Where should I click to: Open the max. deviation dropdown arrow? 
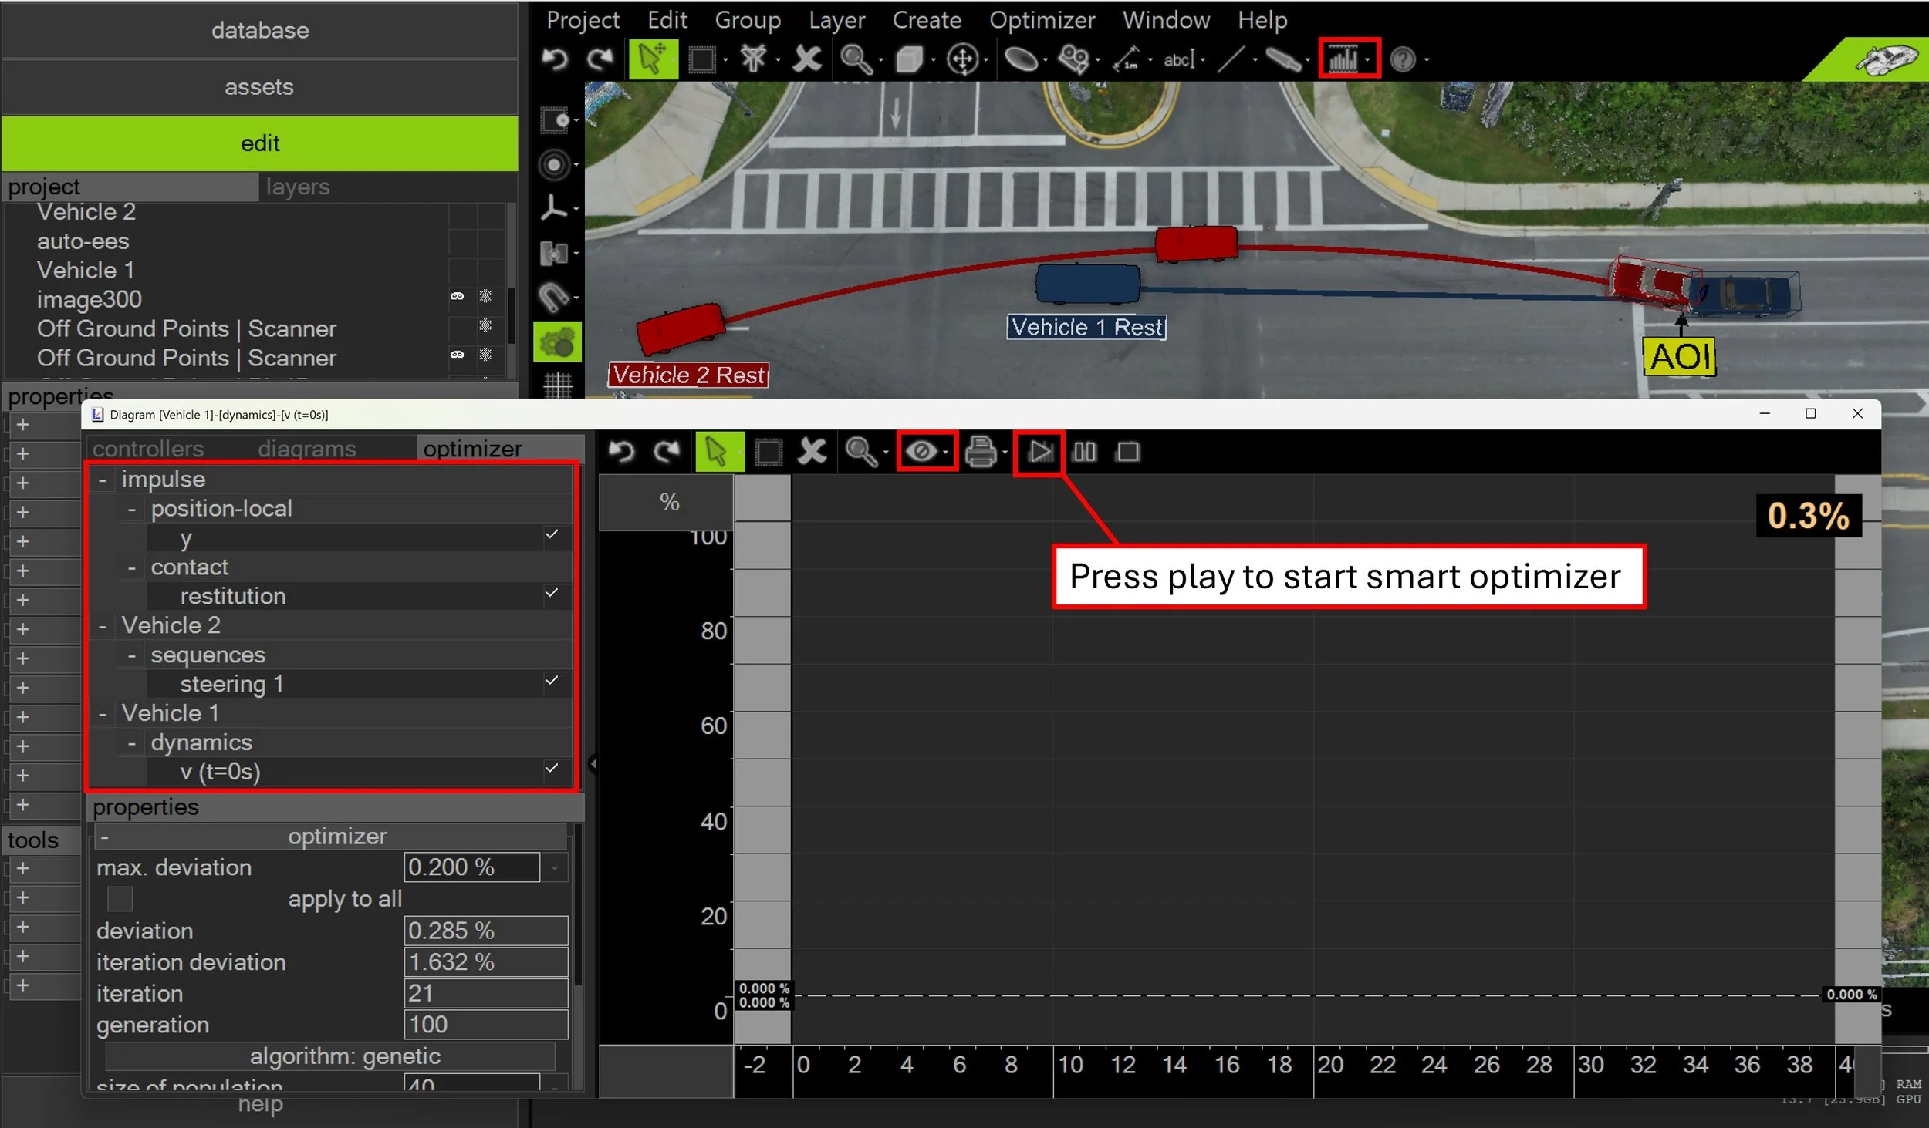pyautogui.click(x=554, y=868)
